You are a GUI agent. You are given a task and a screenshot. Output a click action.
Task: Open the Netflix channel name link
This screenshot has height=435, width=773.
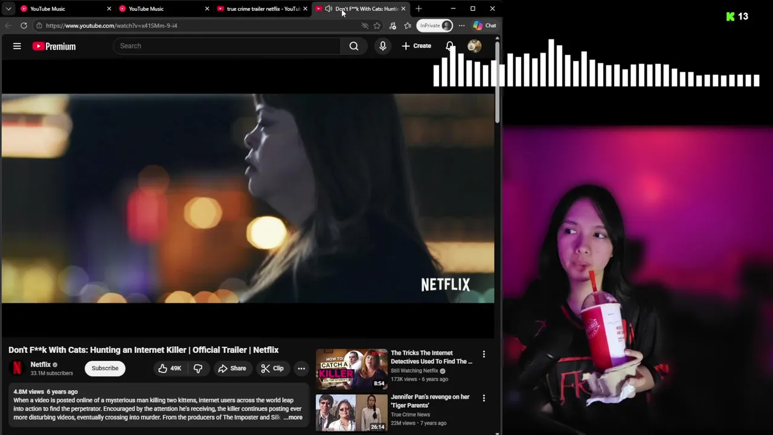40,364
